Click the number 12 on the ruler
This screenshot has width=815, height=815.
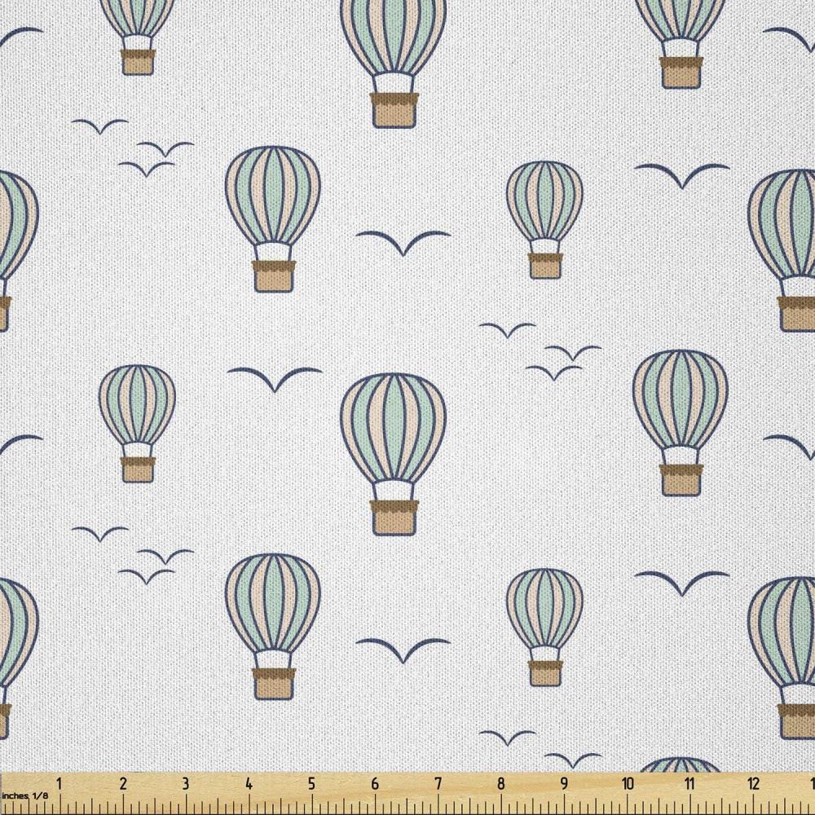(753, 783)
